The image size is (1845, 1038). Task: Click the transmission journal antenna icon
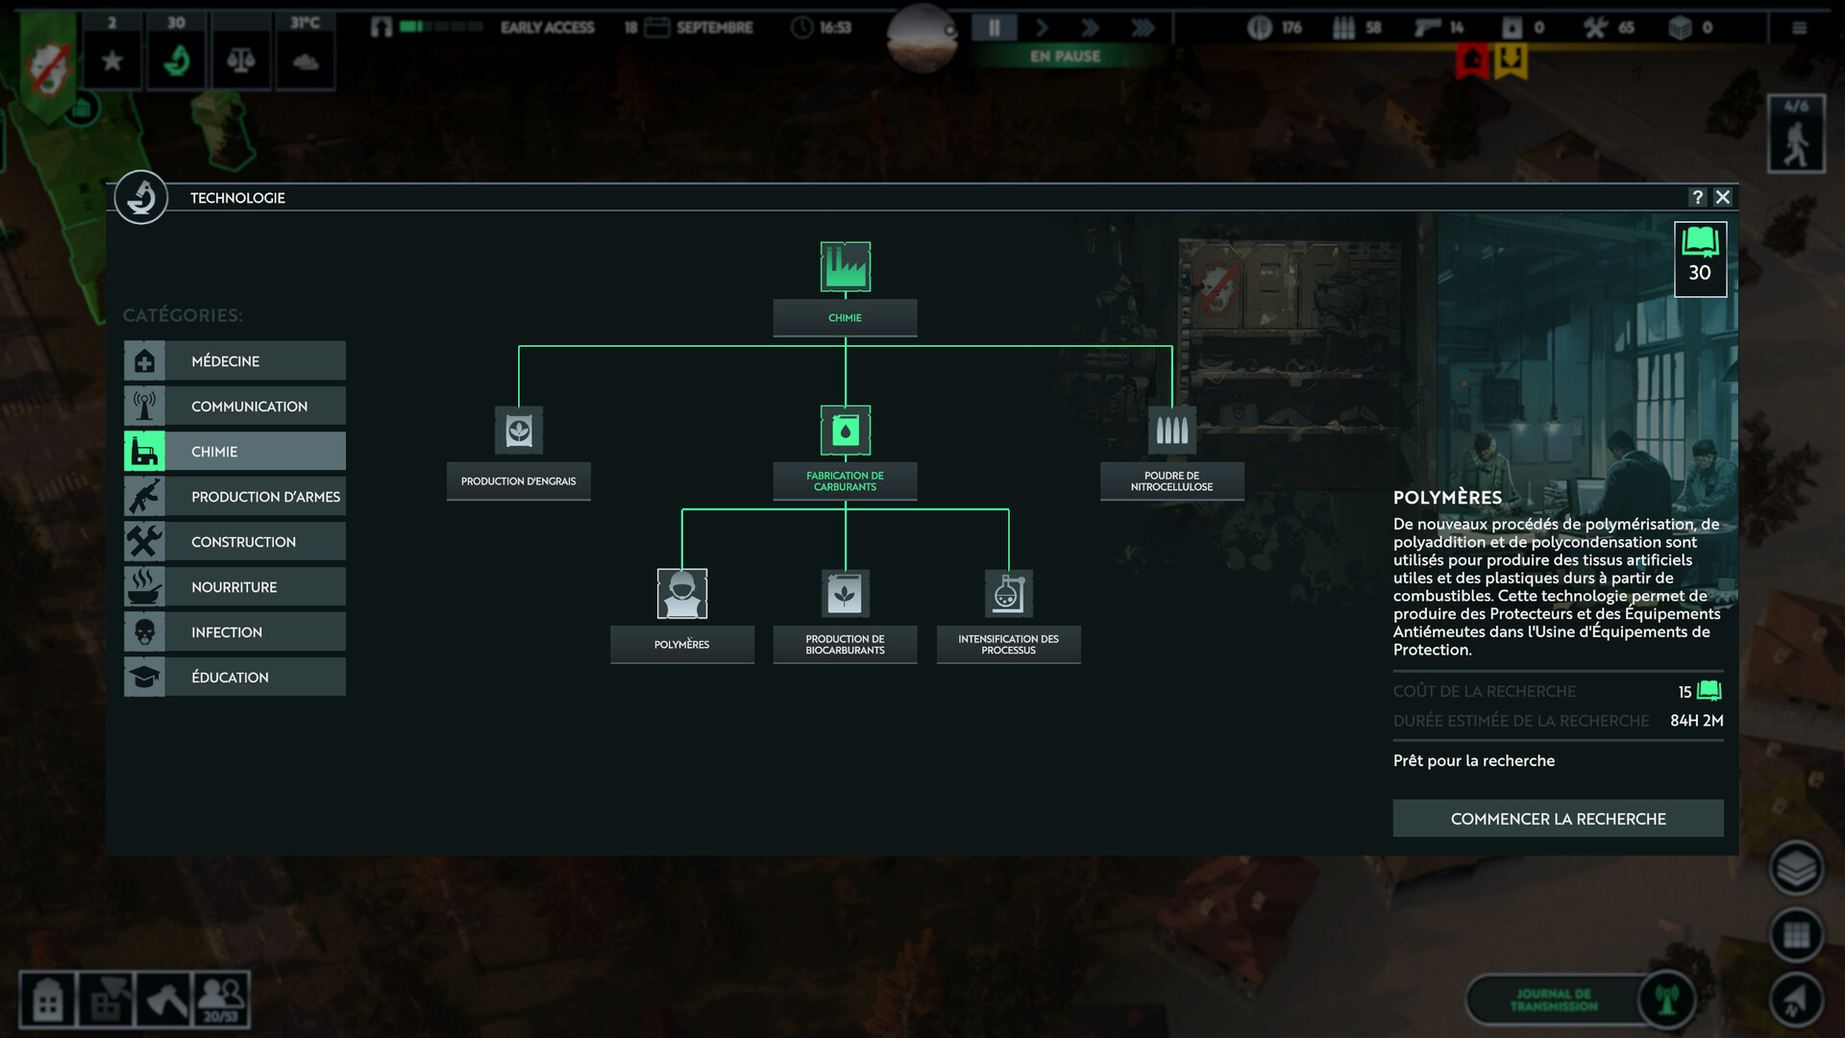[x=1666, y=1000]
